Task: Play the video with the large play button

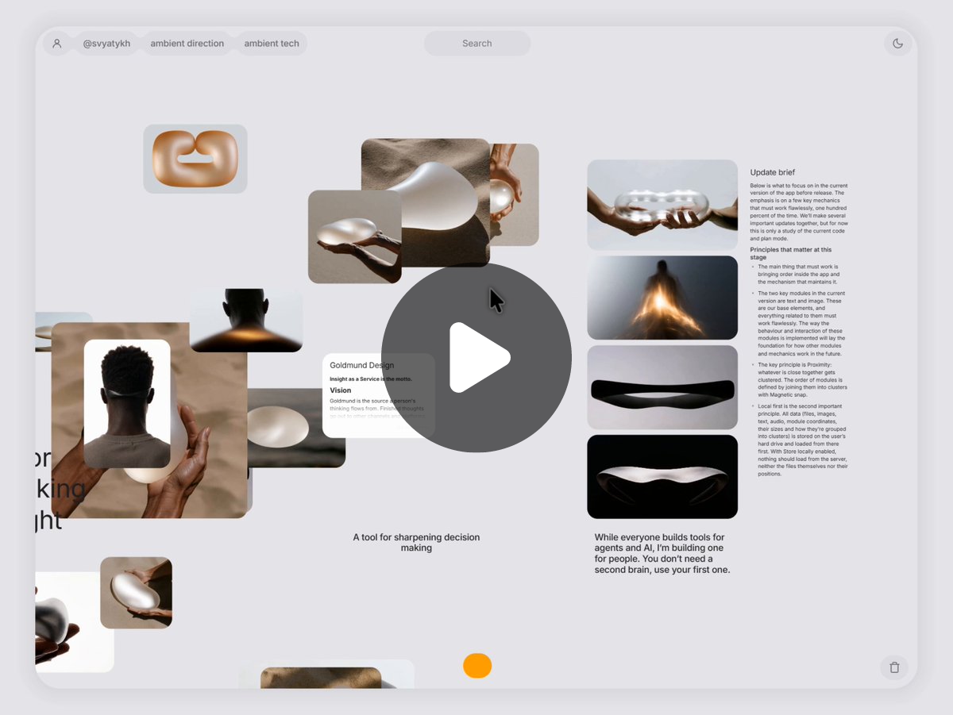Action: coord(476,357)
